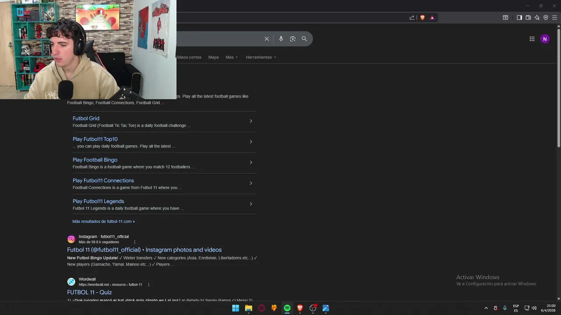Screen dimensions: 561x315
Task: Click Más resultados de futbol-11.com
Action: point(103,221)
